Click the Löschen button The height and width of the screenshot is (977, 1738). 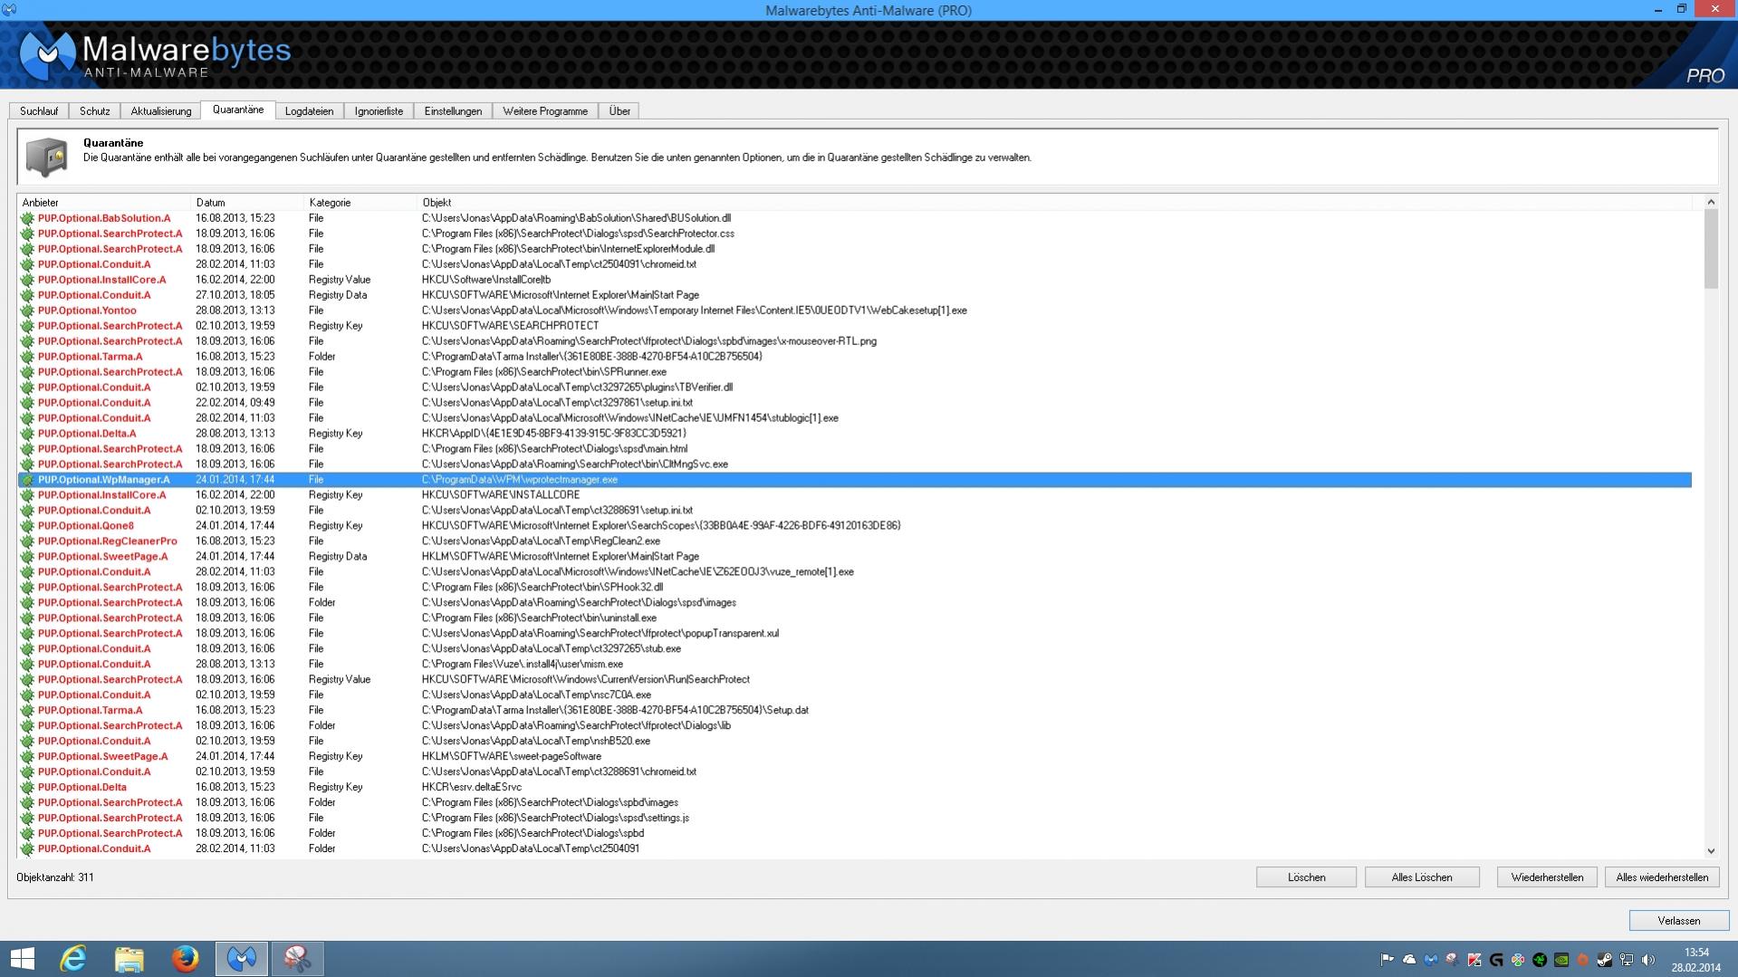(x=1306, y=877)
